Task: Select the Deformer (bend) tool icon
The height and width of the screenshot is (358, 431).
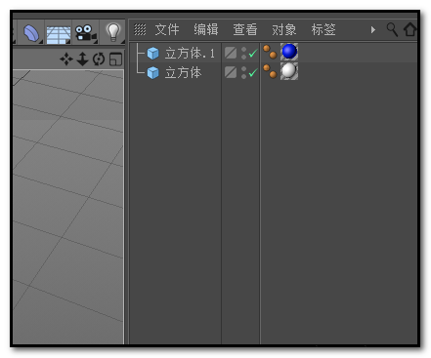Action: [31, 33]
